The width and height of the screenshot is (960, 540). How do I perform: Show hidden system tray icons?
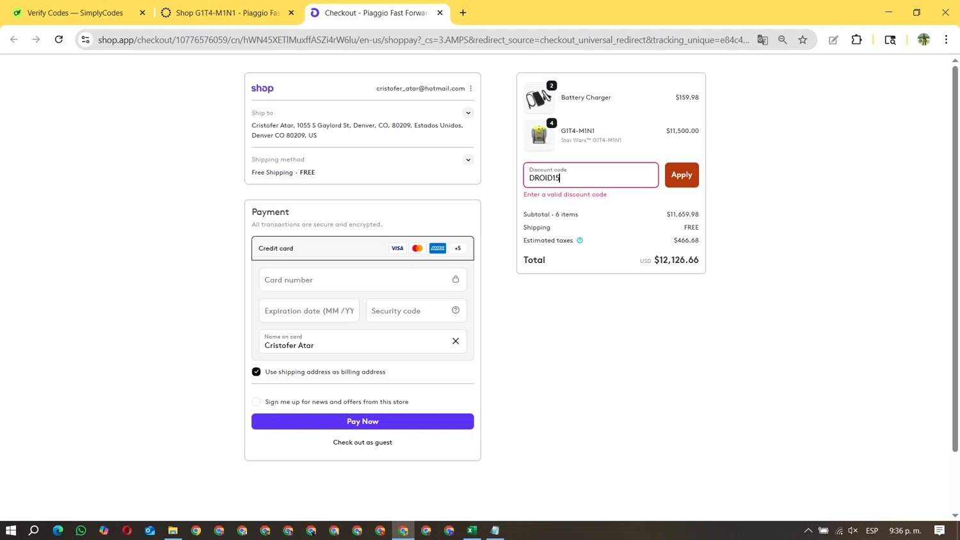808,530
